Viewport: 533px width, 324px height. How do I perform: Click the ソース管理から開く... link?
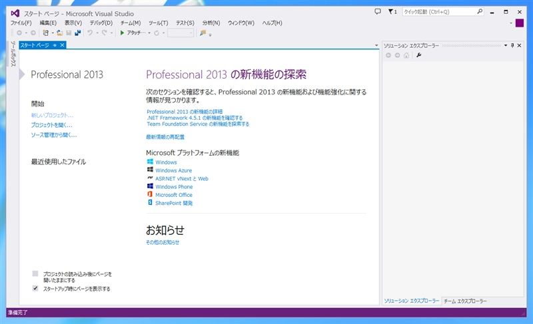(54, 135)
